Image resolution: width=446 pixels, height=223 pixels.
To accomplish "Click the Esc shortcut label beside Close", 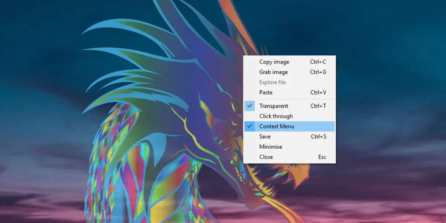I will tap(322, 157).
